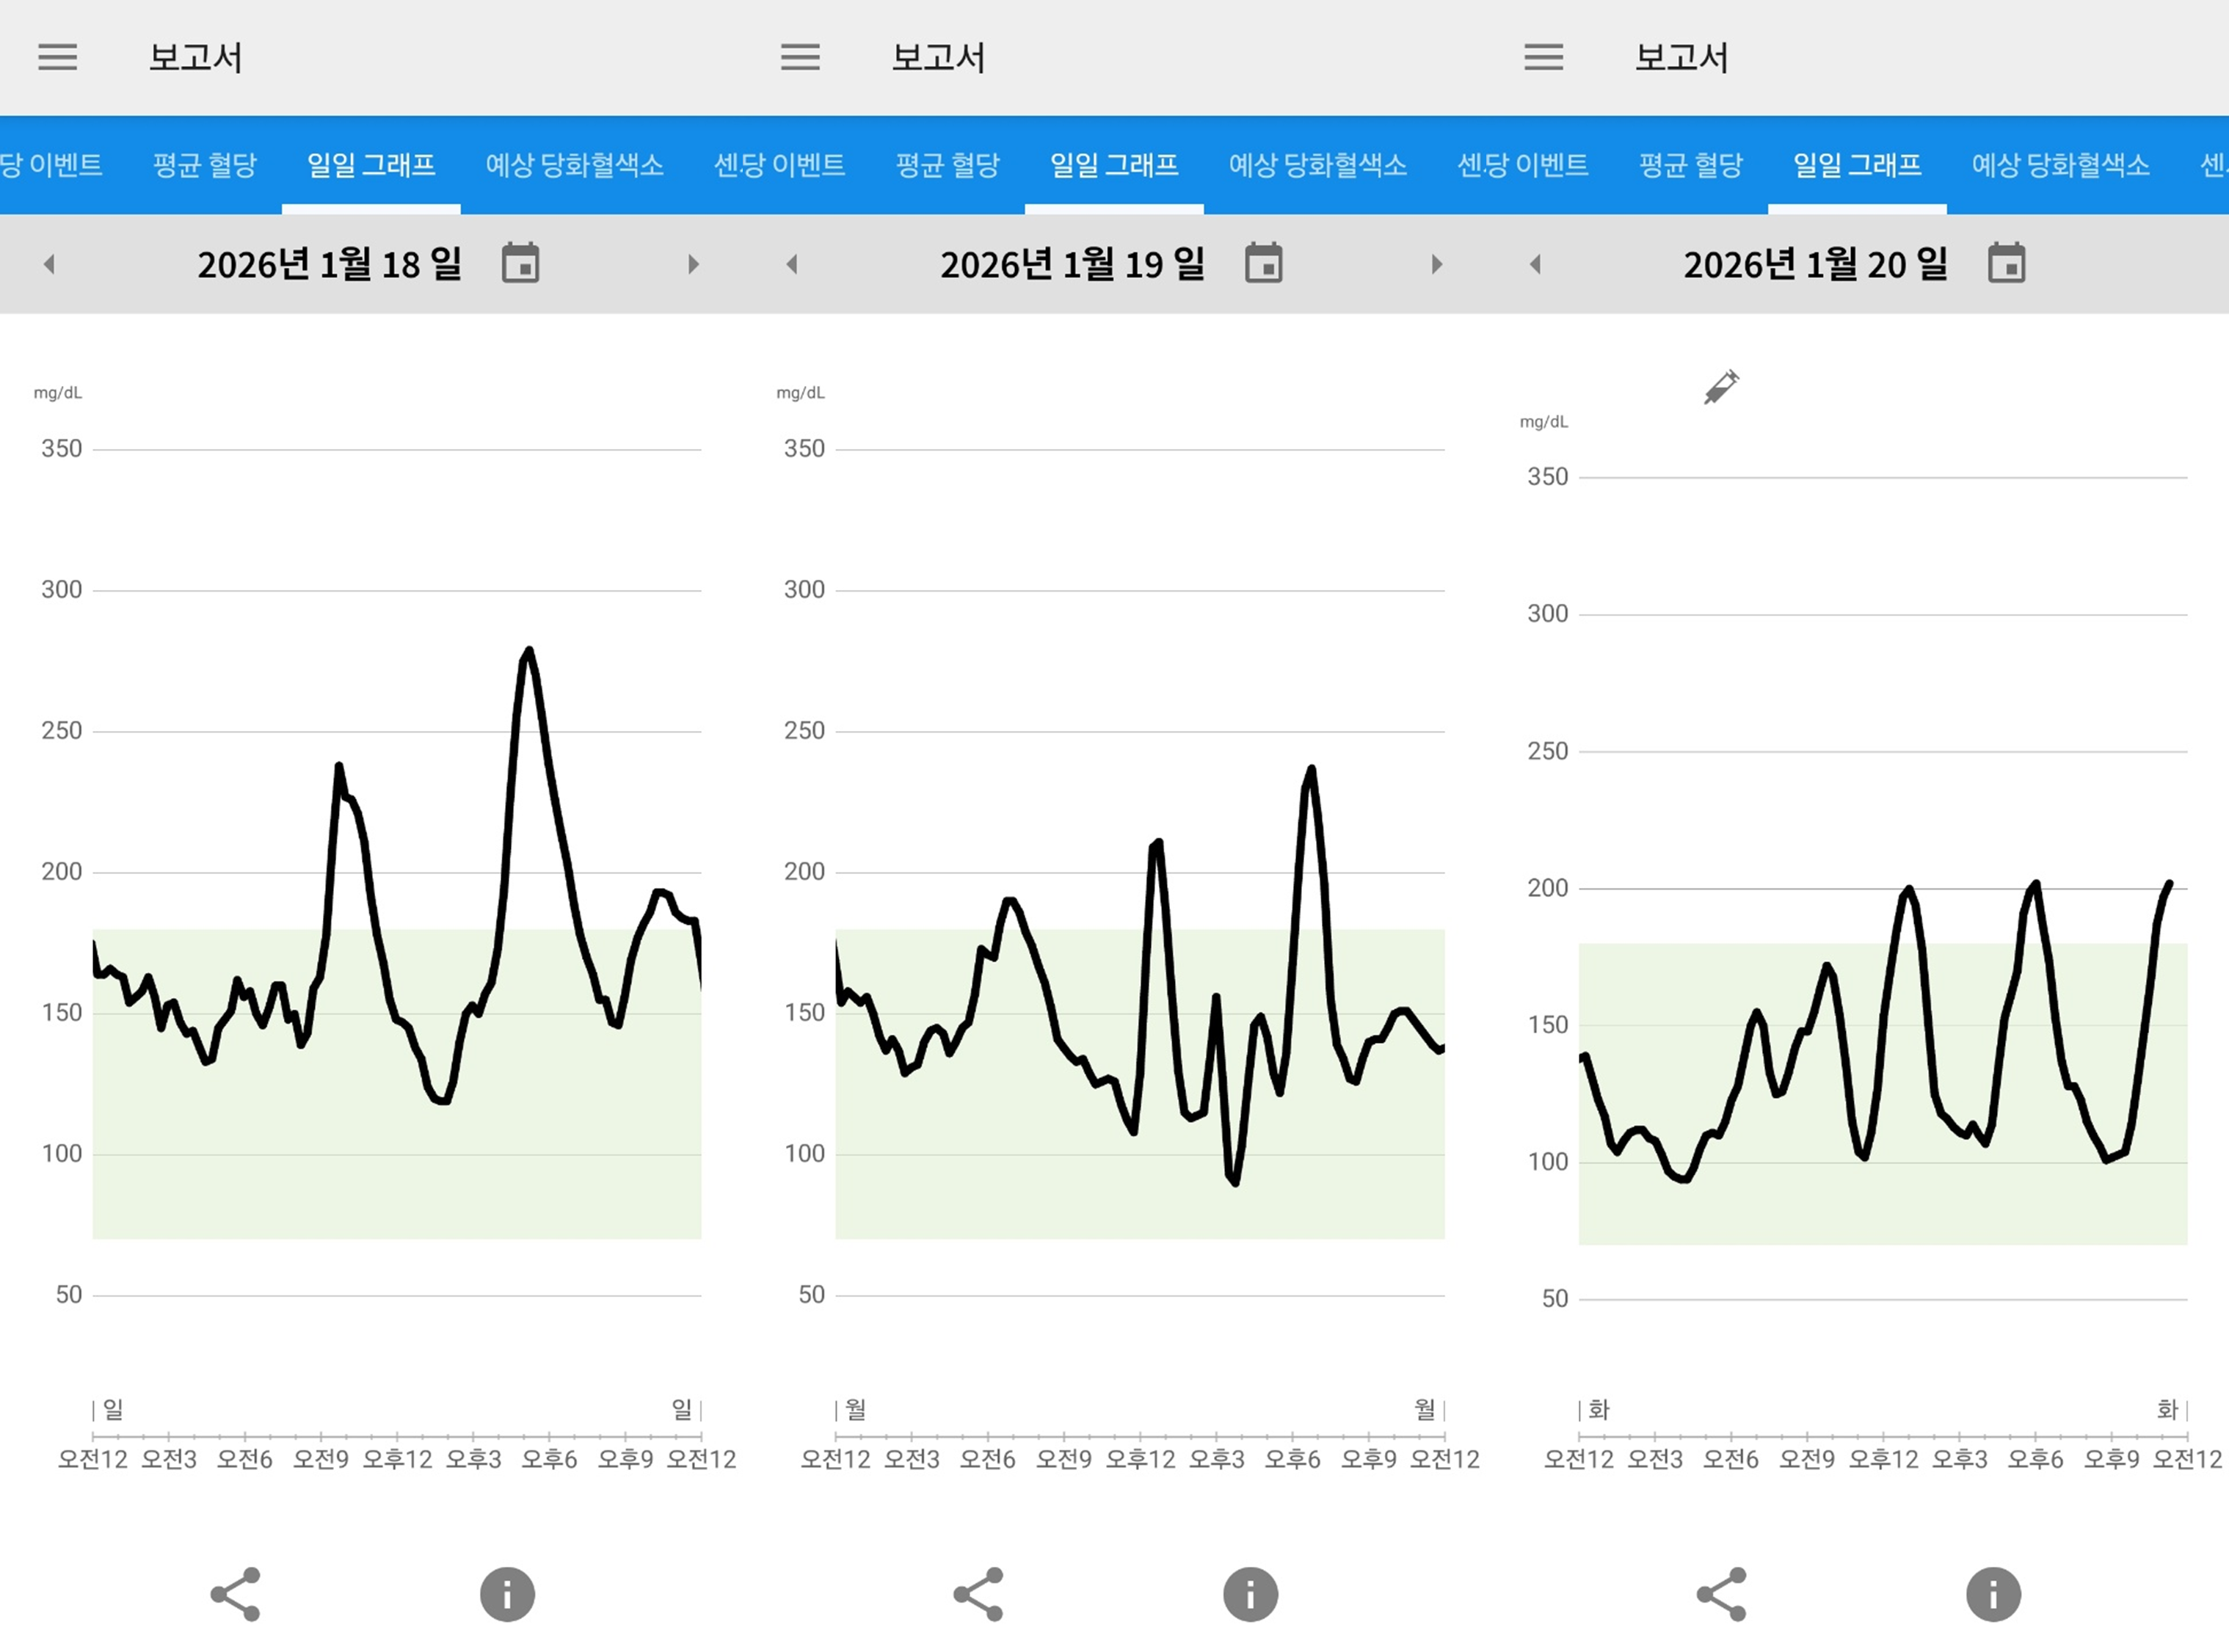The image size is (2229, 1652).
Task: Open hamburger menu in the January 18 panel
Action: point(57,57)
